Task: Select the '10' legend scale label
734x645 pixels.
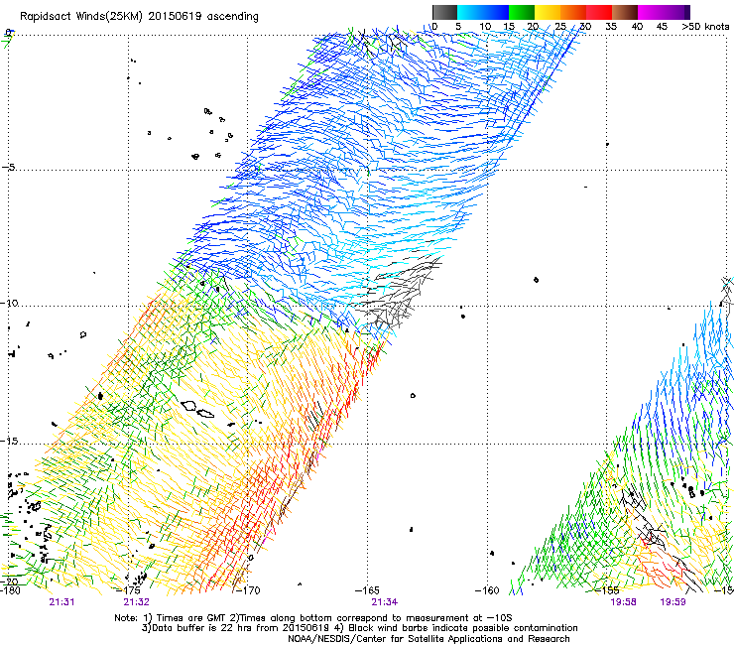Action: click(485, 27)
